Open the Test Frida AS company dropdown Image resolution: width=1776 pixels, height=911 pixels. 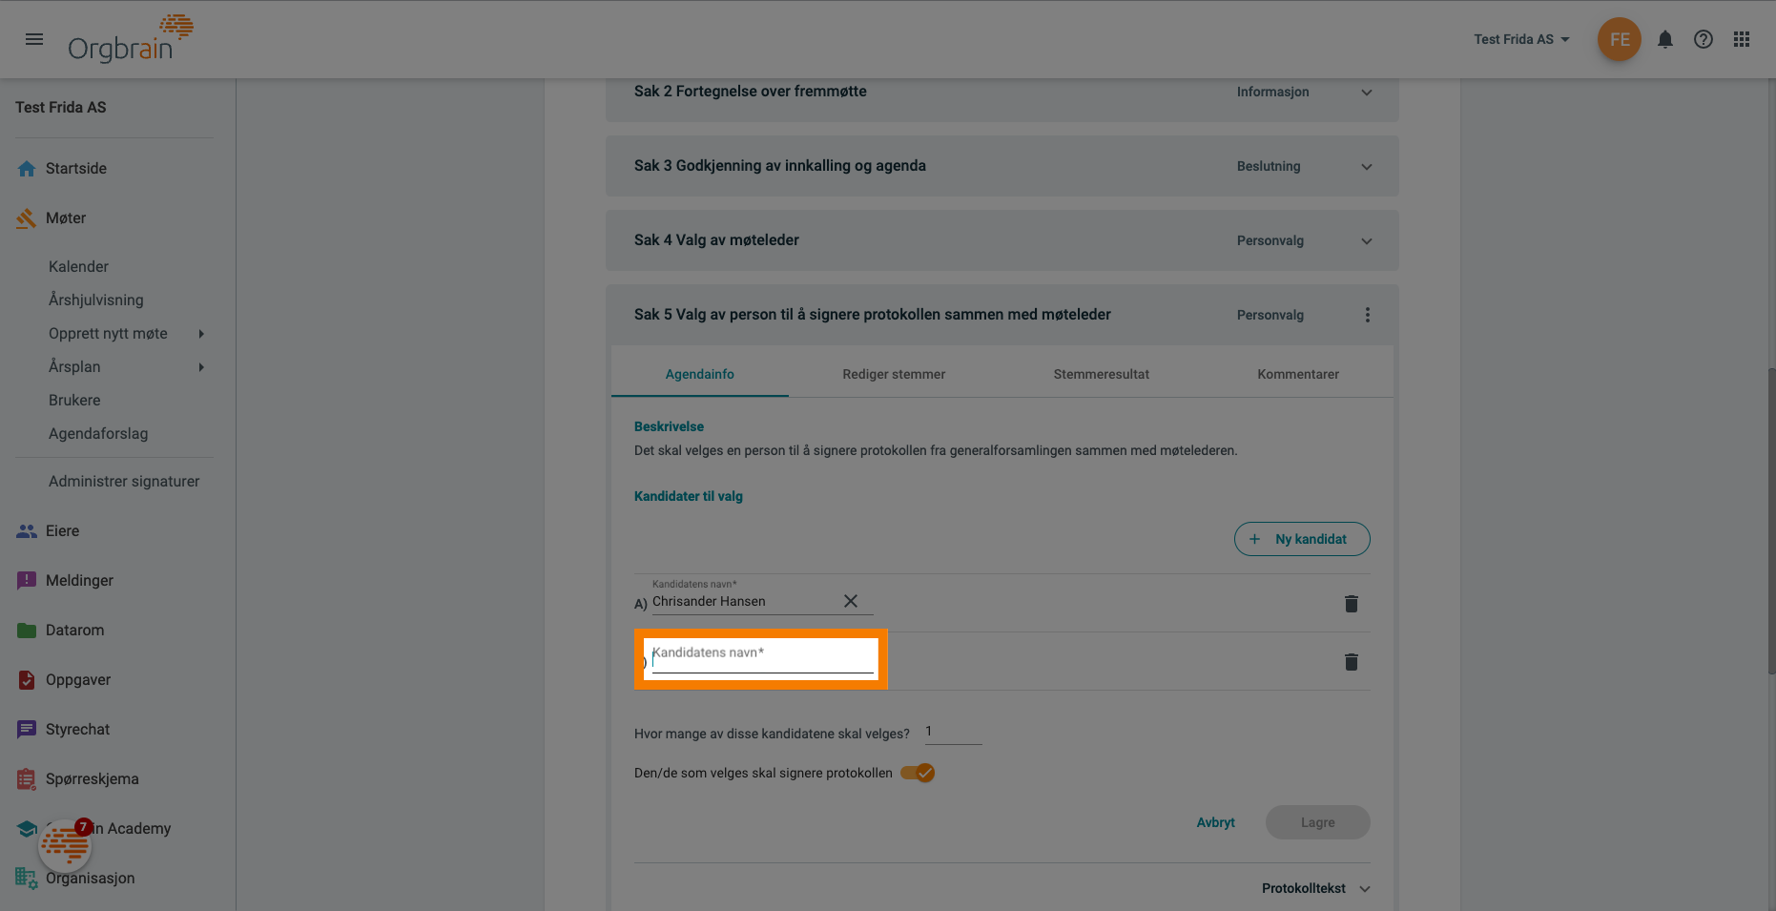click(1521, 39)
